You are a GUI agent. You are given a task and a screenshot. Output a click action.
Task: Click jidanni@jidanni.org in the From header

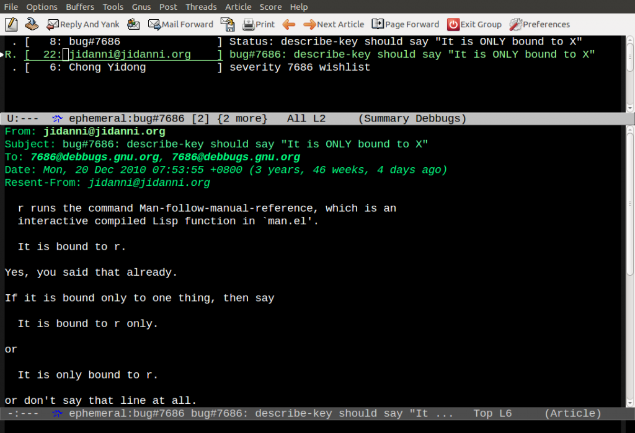tap(104, 131)
